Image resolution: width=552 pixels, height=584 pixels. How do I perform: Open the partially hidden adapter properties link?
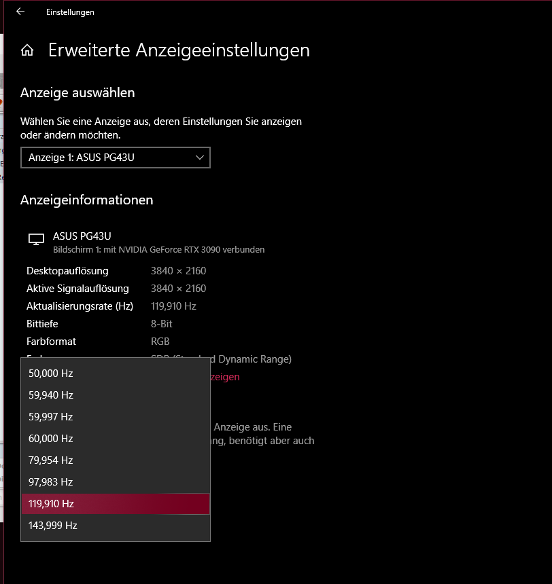[225, 377]
